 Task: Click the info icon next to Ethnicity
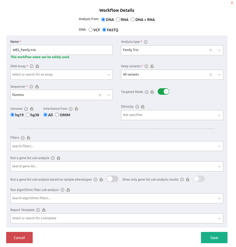[x=137, y=107]
